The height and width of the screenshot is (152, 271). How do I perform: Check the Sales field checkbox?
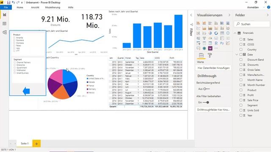[x=241, y=39]
